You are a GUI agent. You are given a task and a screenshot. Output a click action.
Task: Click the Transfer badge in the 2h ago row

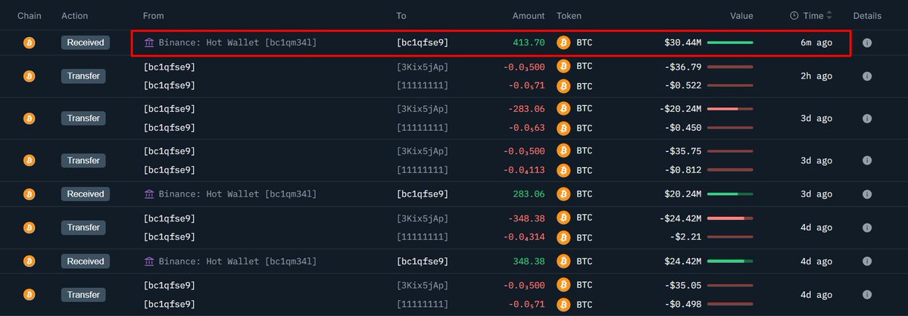pos(86,76)
